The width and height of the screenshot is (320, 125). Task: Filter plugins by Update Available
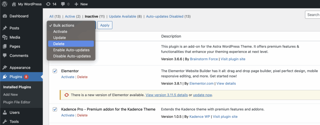coord(122,17)
